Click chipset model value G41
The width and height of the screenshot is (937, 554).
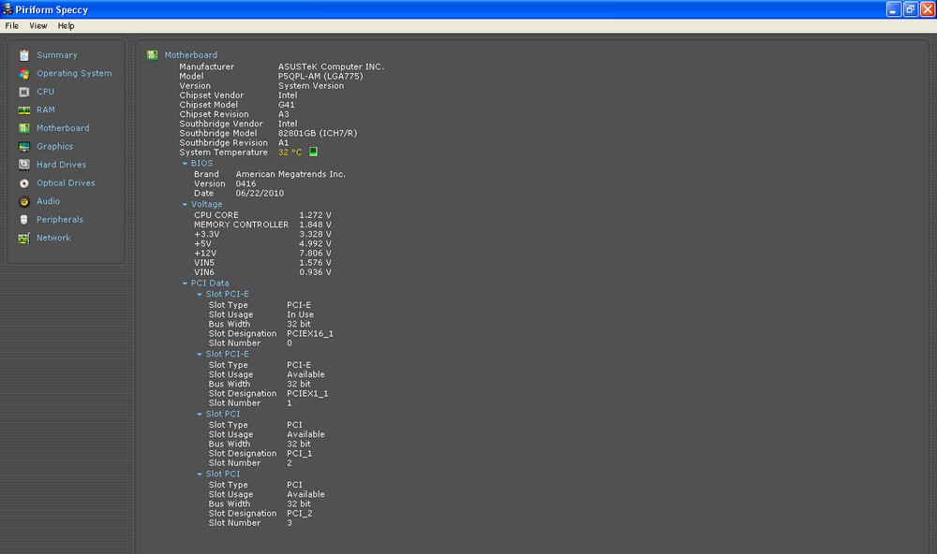286,105
